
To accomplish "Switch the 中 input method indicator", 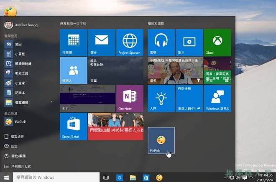I will point(251,178).
